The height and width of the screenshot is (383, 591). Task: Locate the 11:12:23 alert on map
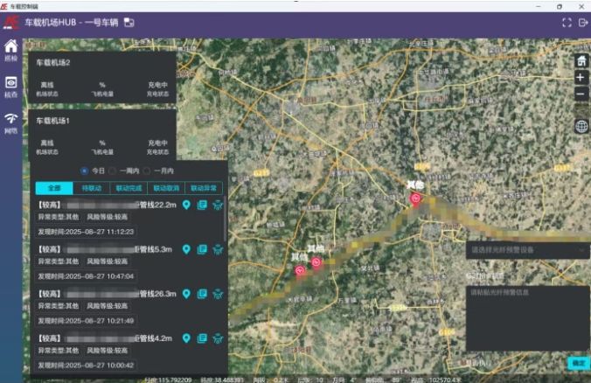coord(186,205)
